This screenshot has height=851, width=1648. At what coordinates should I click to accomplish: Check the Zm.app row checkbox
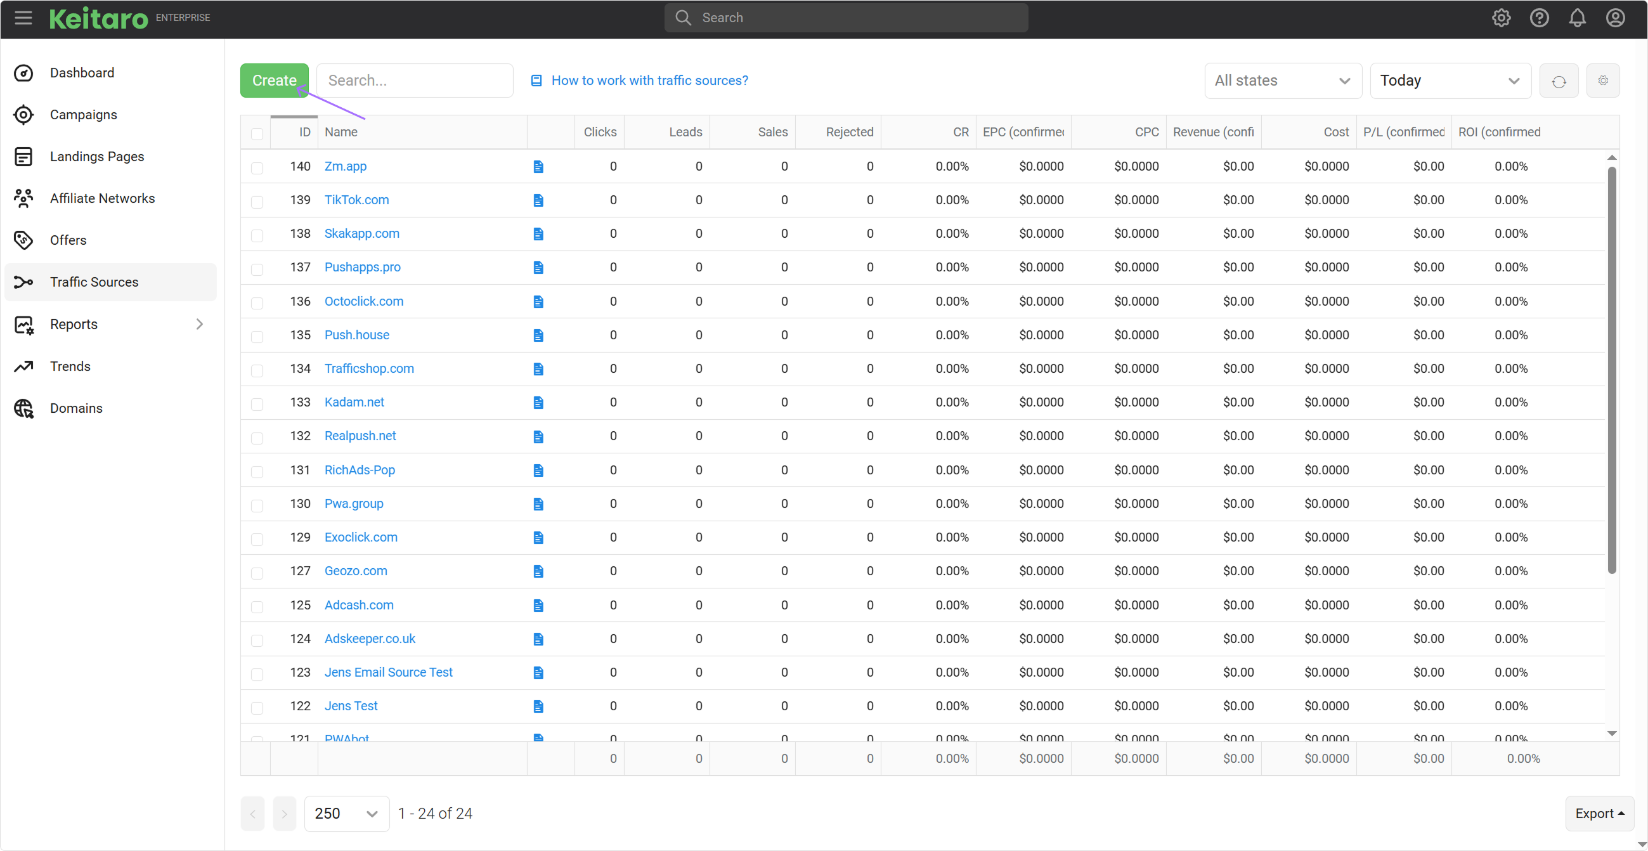[x=257, y=167]
